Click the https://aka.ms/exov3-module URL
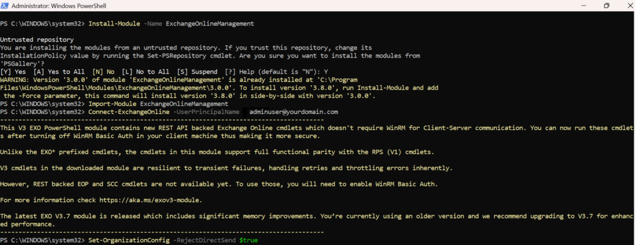This screenshot has height=245, width=635. tap(150, 200)
